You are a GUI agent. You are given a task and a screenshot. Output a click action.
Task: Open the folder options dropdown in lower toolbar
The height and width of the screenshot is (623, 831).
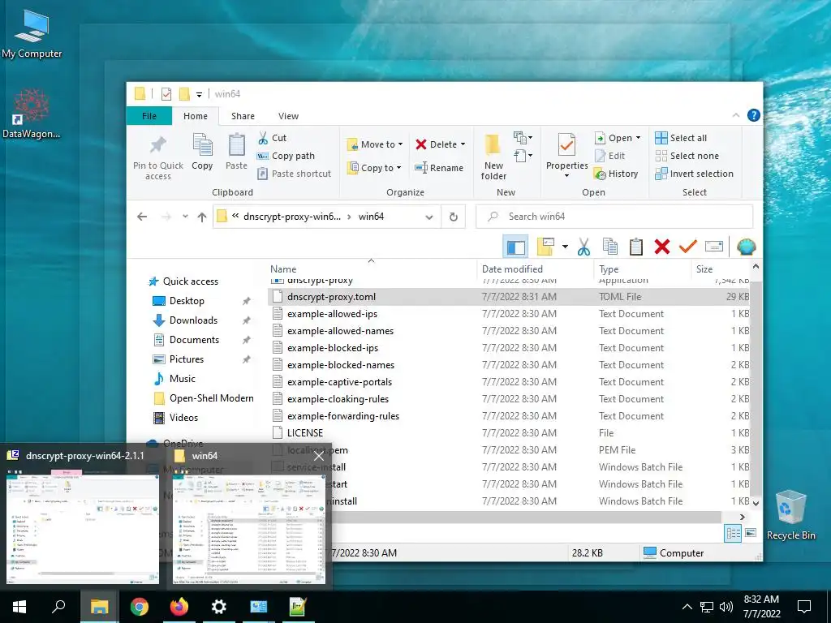click(565, 247)
